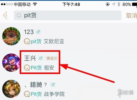Tap the 黄金IV rank badge
The width and height of the screenshot is (137, 100).
coord(52,58)
